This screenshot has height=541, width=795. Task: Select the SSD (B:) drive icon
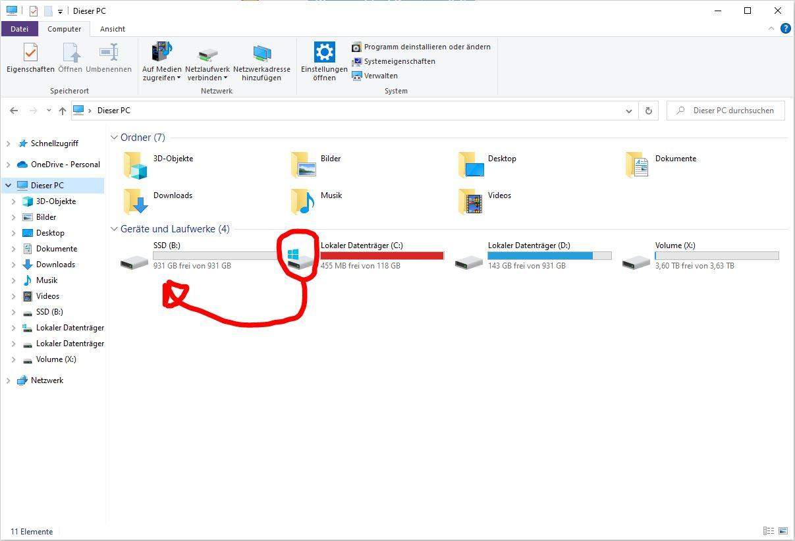point(134,261)
